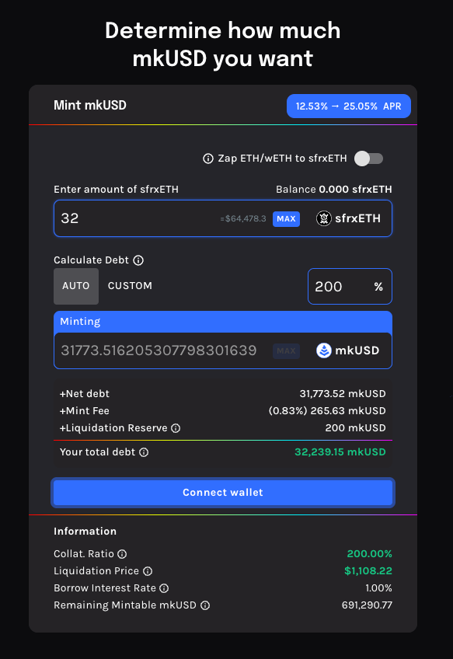Click the Liquidation Price info icon
Image resolution: width=453 pixels, height=659 pixels.
pos(148,571)
